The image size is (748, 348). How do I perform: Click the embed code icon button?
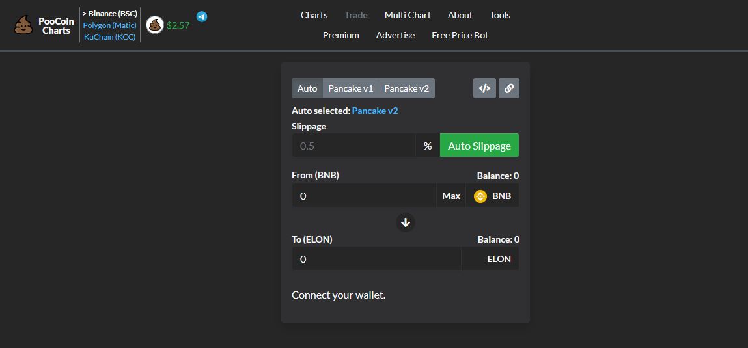click(x=485, y=88)
